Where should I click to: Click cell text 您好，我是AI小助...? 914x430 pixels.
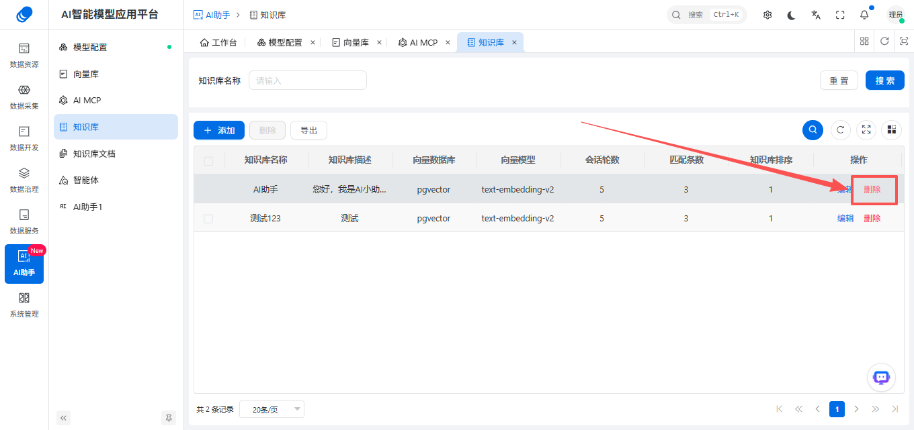pyautogui.click(x=349, y=189)
